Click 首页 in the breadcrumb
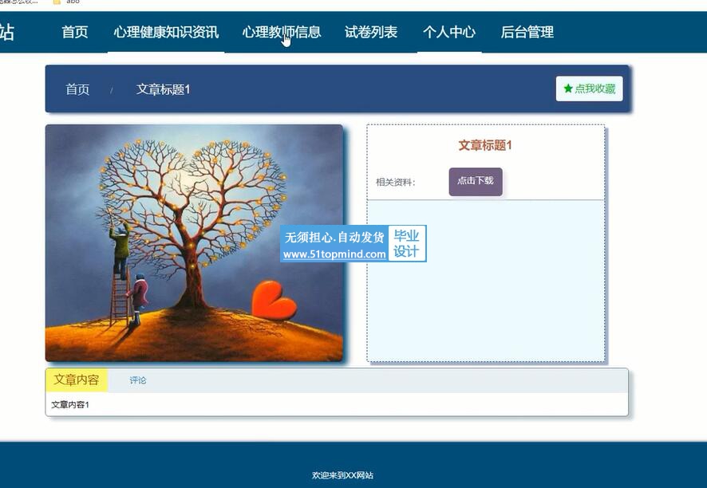Screen dimensions: 707x488 (77, 89)
